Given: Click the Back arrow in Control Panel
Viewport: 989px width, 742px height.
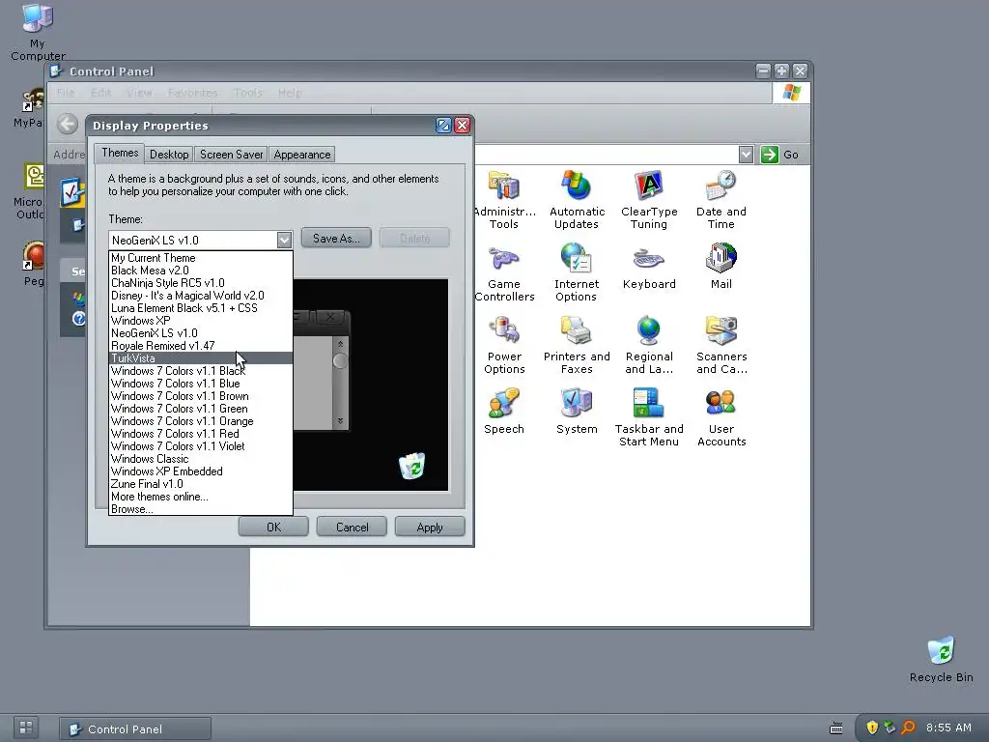Looking at the screenshot, I should (68, 124).
